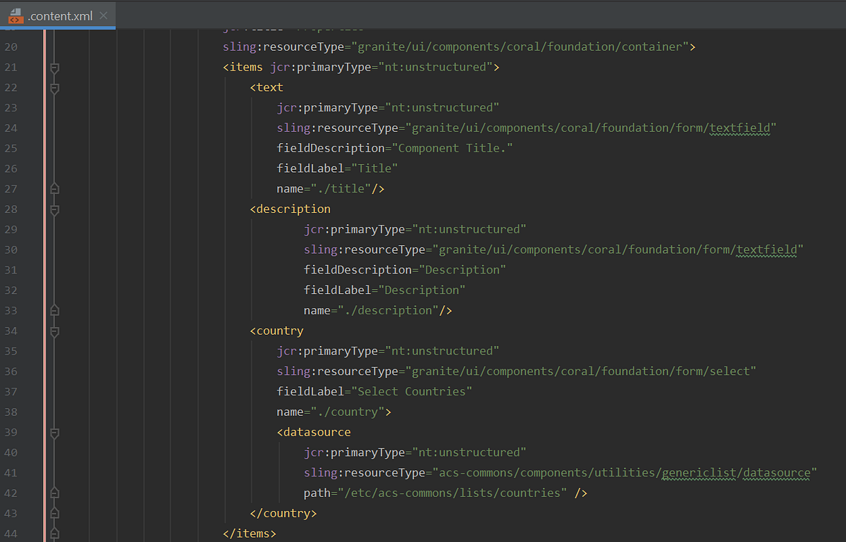Close the .content.xml tab

(x=104, y=16)
